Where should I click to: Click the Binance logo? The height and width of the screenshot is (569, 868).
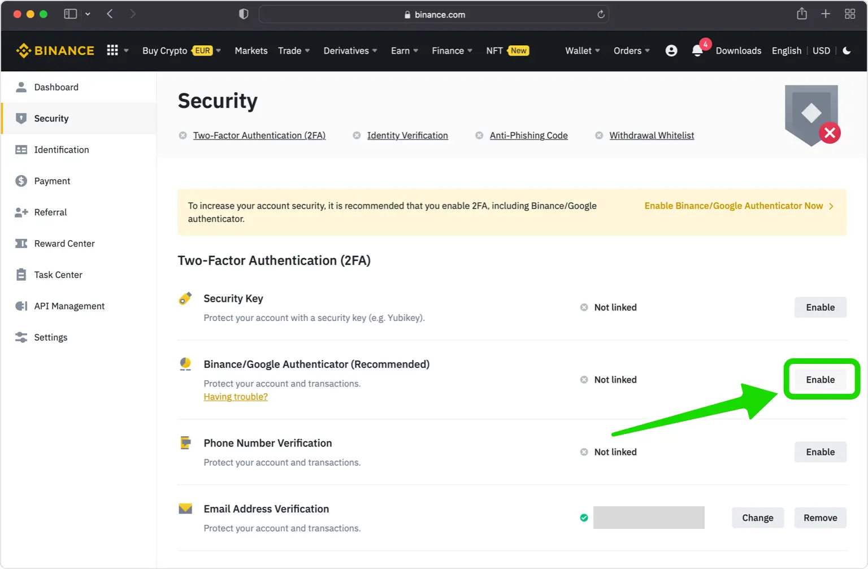click(x=55, y=51)
